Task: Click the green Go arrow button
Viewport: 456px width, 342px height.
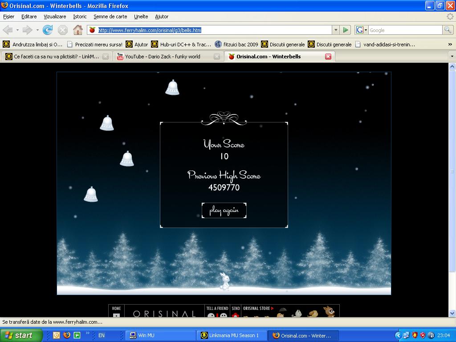Action: tap(346, 30)
